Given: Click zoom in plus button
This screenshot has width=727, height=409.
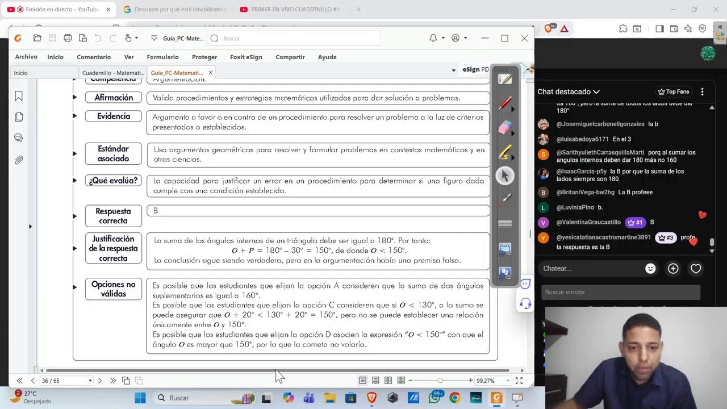Looking at the screenshot, I should pyautogui.click(x=470, y=381).
